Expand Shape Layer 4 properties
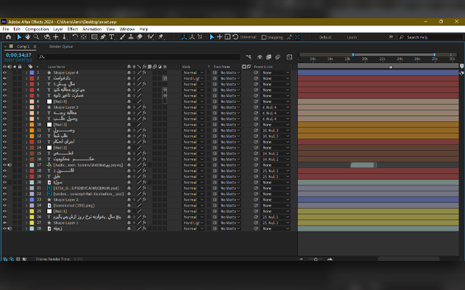 26,72
